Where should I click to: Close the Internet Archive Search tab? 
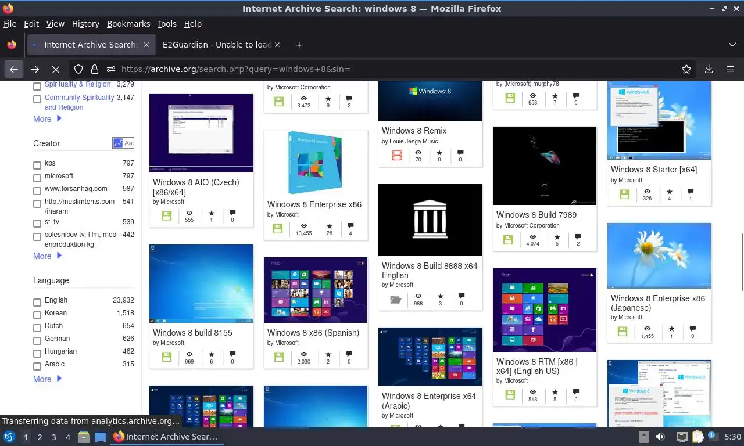coord(146,45)
